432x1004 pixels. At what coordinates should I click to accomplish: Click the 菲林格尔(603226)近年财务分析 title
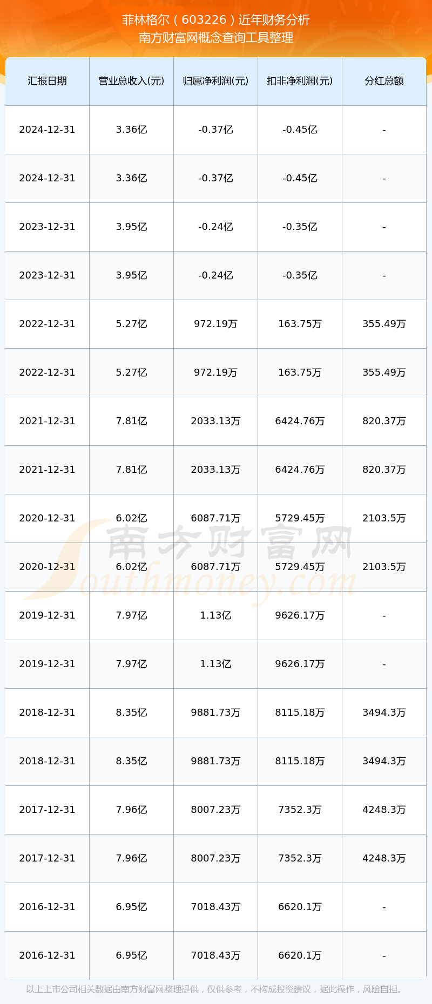[x=216, y=20]
